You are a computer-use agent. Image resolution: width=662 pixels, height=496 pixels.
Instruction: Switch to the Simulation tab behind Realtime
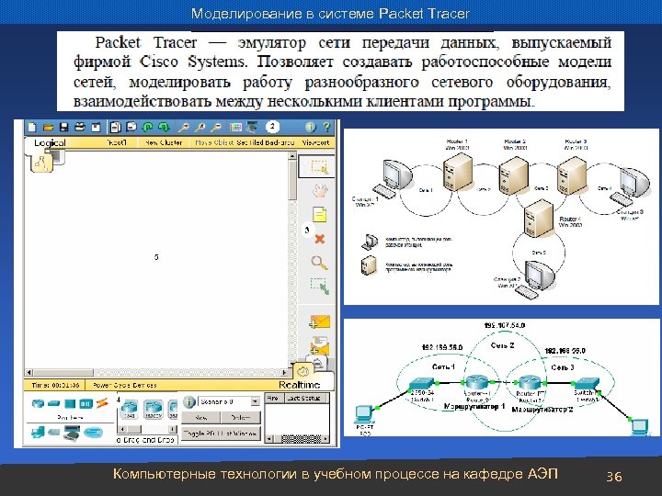click(x=317, y=362)
